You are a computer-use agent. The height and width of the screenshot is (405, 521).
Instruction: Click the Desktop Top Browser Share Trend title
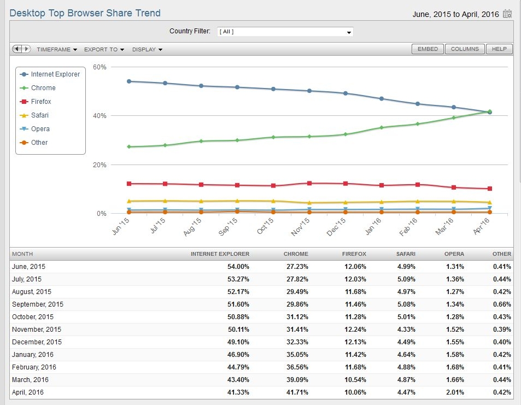point(85,13)
